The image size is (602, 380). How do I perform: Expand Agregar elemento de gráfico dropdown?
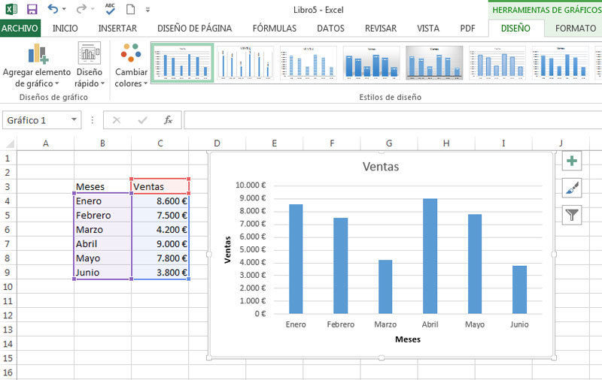coord(36,67)
